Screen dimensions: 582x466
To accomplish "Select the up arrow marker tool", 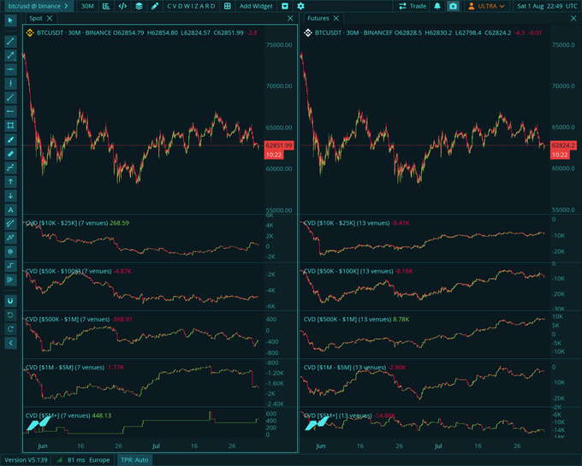I will [10, 181].
